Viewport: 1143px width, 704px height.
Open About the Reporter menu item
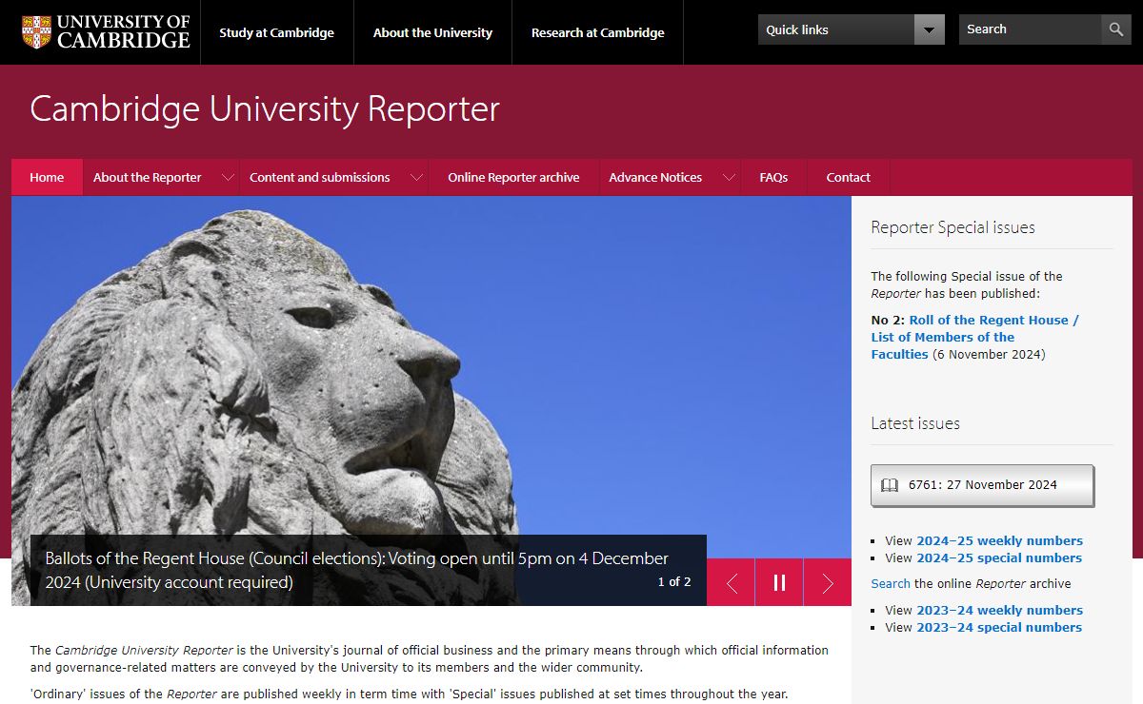click(x=148, y=177)
